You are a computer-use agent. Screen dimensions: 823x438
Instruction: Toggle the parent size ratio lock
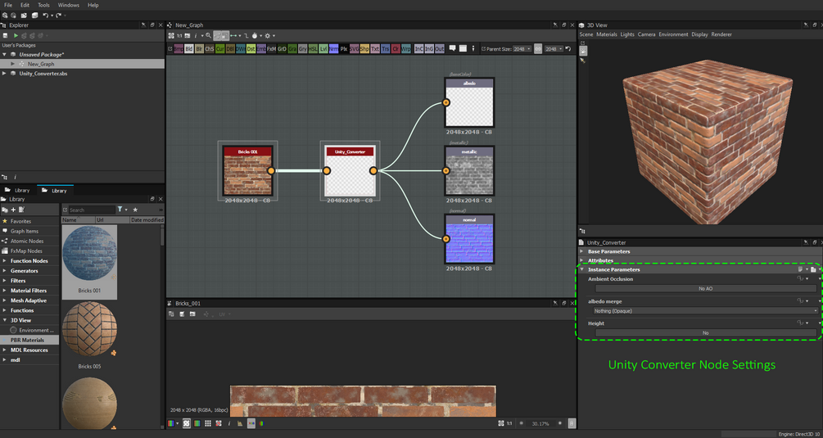click(538, 49)
